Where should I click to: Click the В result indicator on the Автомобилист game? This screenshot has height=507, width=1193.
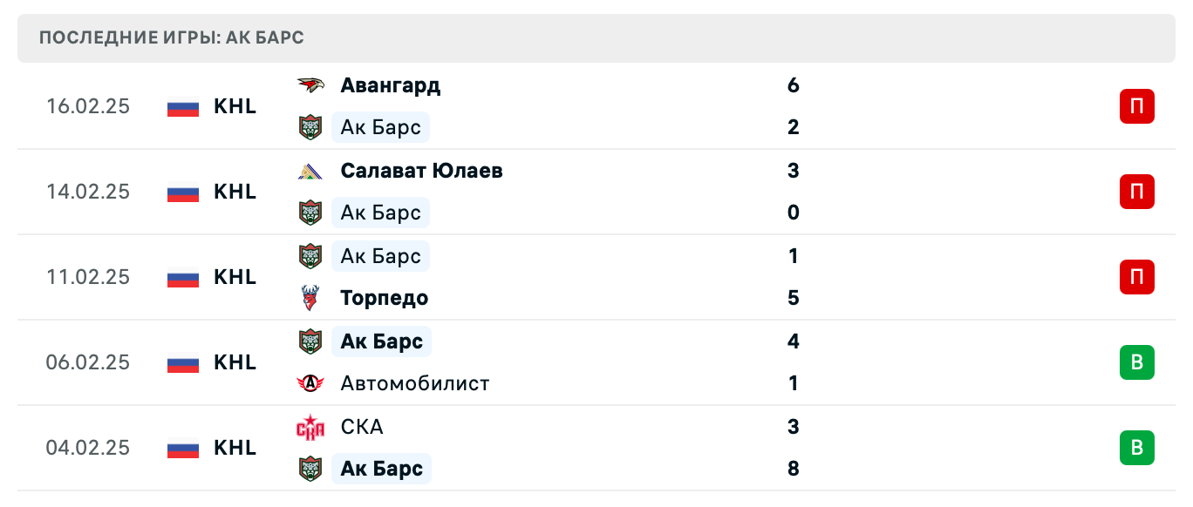click(1136, 362)
